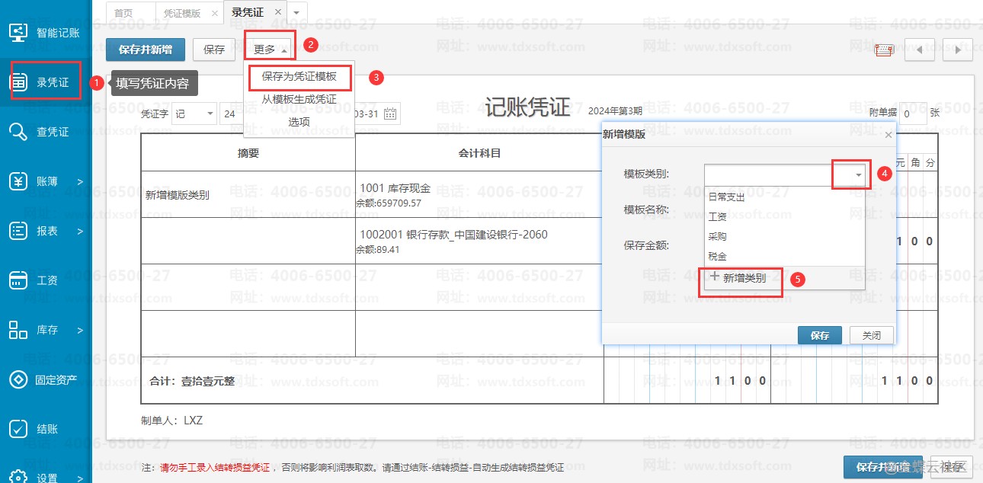
Task: Open the 结账 checkmark icon
Action: (18, 429)
